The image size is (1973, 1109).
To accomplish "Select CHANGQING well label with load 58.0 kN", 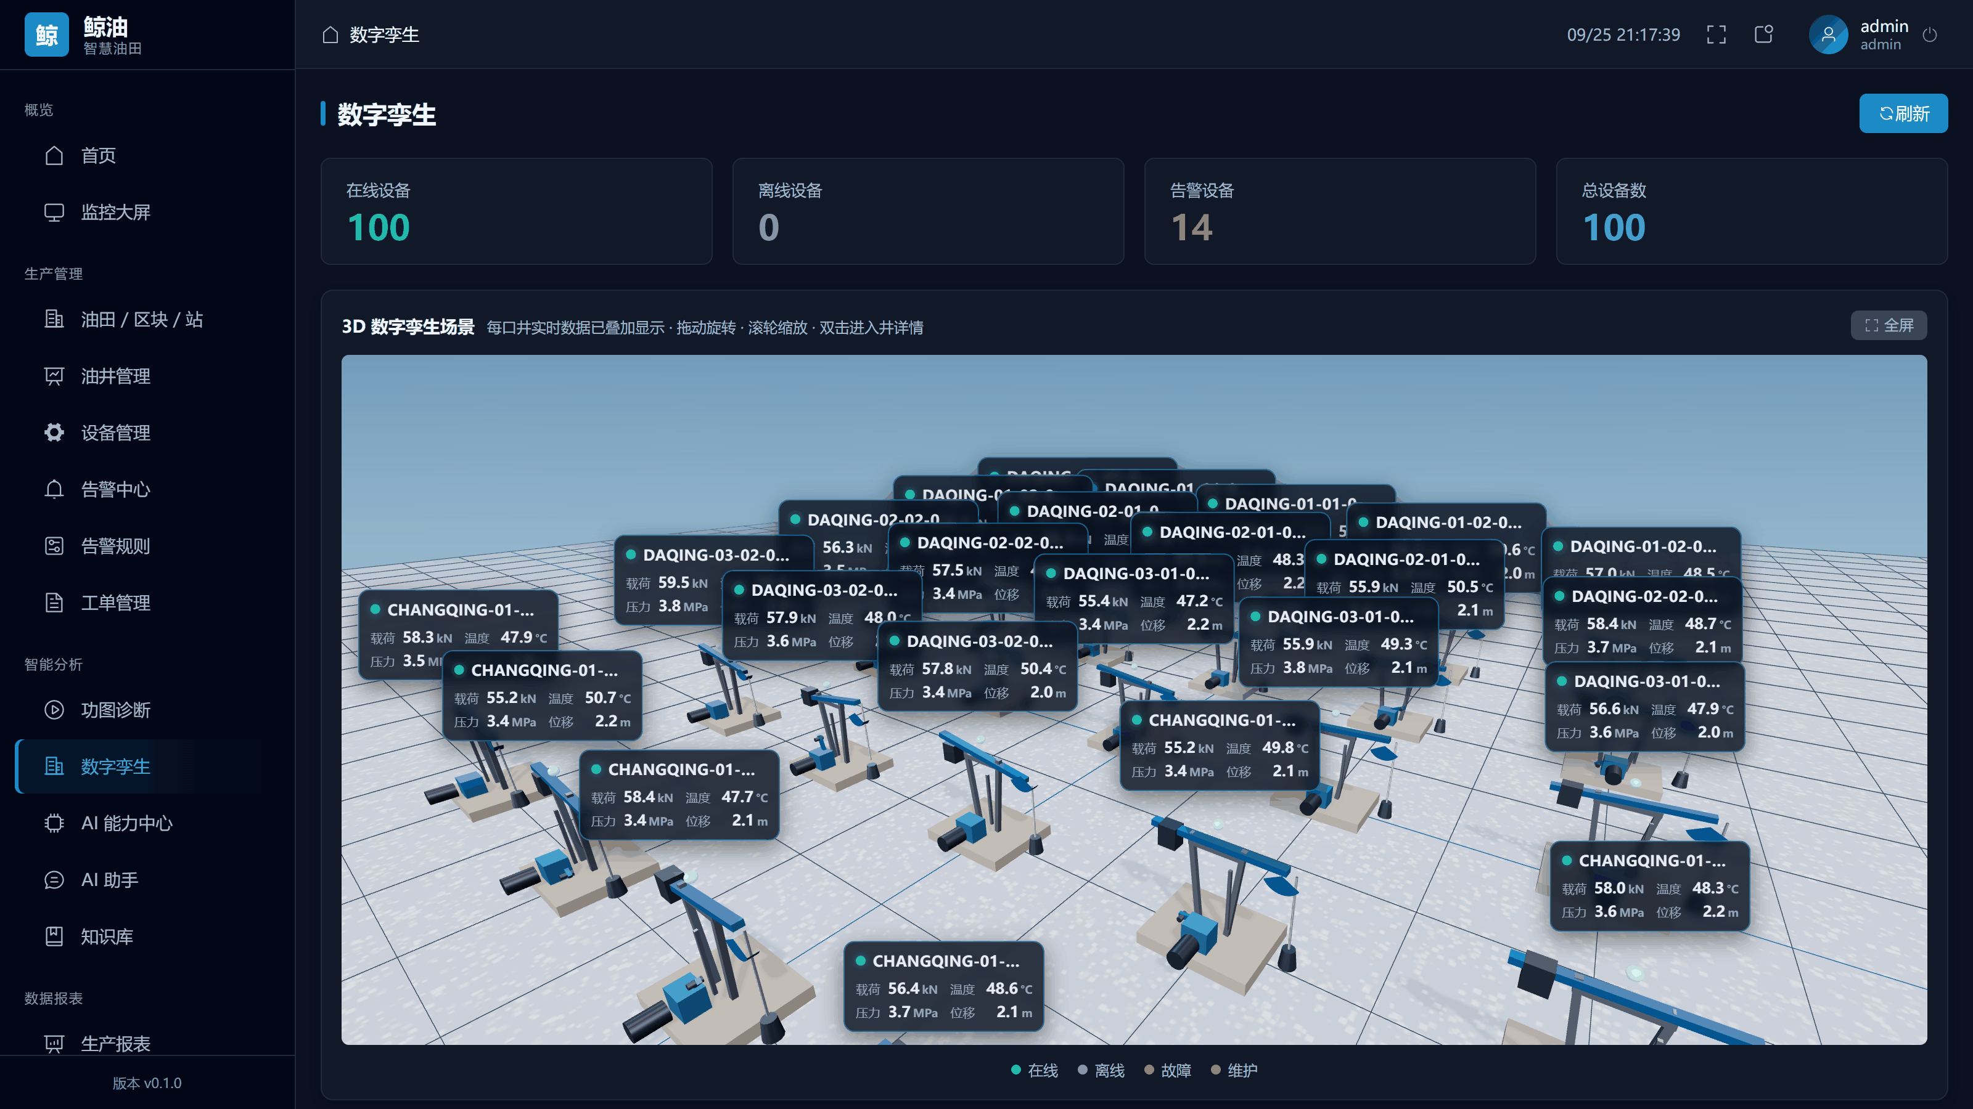I will (x=1650, y=887).
